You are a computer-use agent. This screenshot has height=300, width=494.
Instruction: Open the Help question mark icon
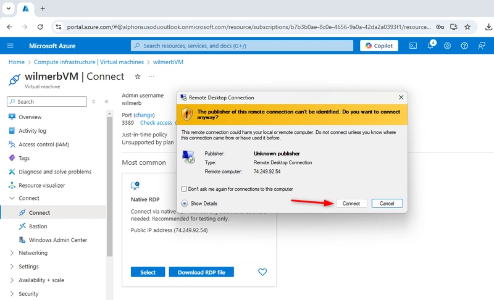pyautogui.click(x=464, y=46)
